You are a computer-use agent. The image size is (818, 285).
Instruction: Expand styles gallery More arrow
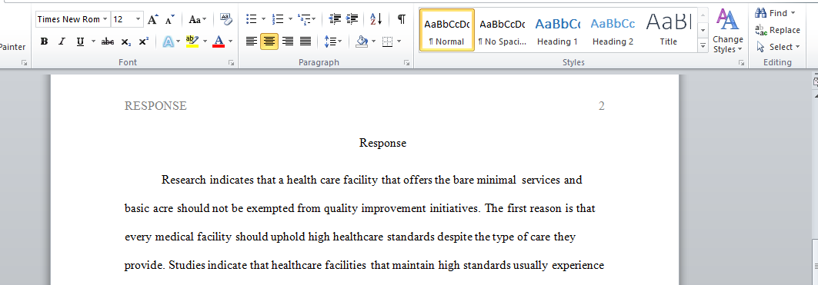pyautogui.click(x=703, y=46)
